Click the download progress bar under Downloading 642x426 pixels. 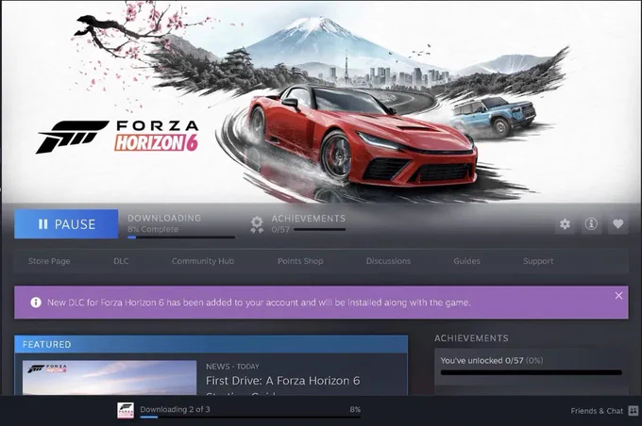tap(181, 238)
